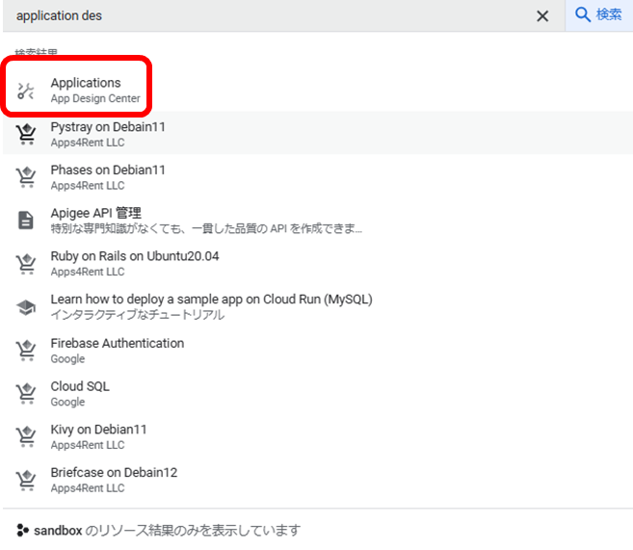
Task: Select Phases on Debian11 result
Action: pyautogui.click(x=318, y=176)
